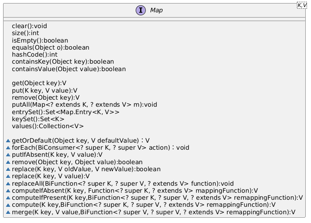Click the putAll method signature
The height and width of the screenshot is (223, 311).
click(85, 104)
